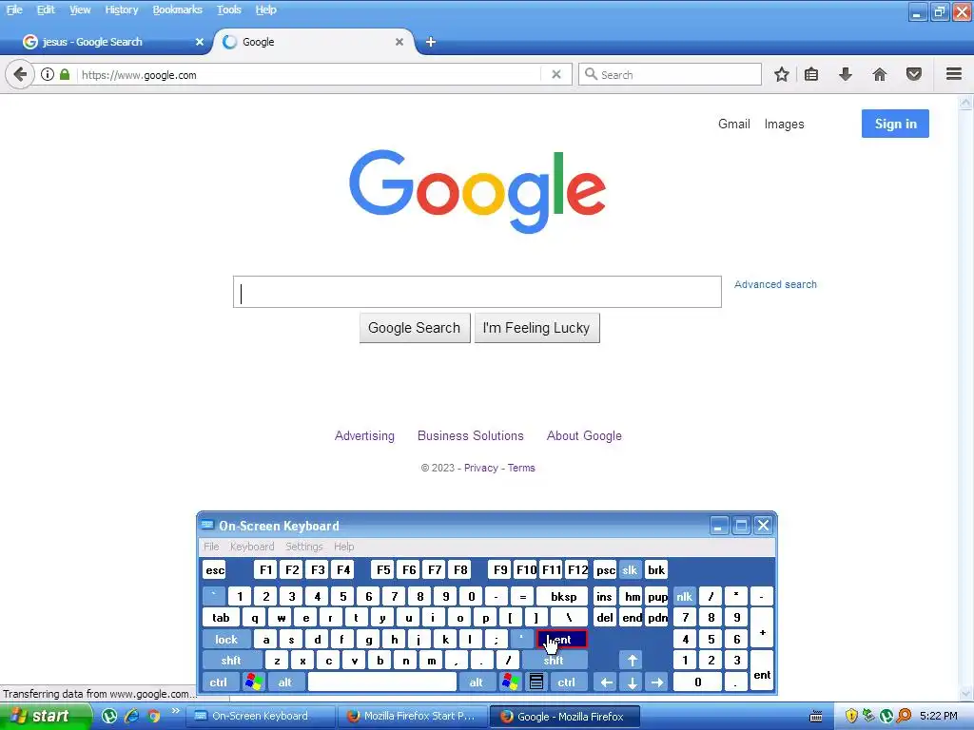Open the Firefox History menu
Image resolution: width=974 pixels, height=730 pixels.
click(121, 10)
